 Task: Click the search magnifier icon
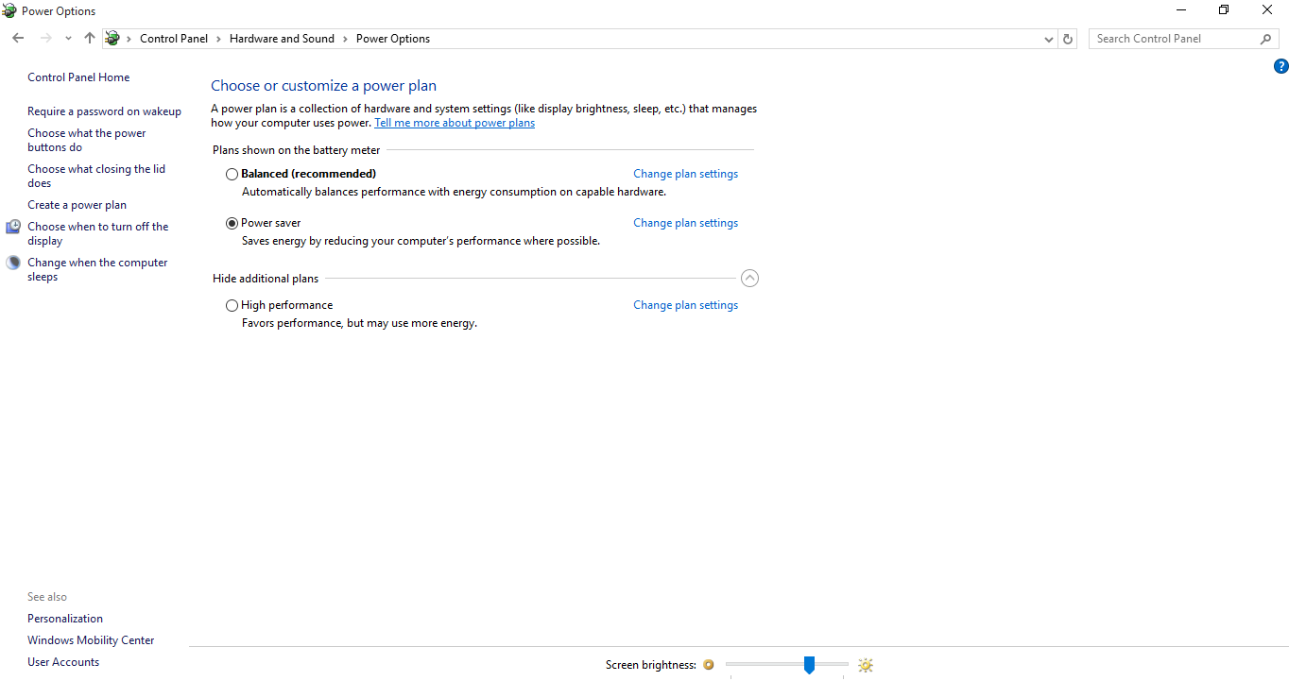pos(1265,39)
